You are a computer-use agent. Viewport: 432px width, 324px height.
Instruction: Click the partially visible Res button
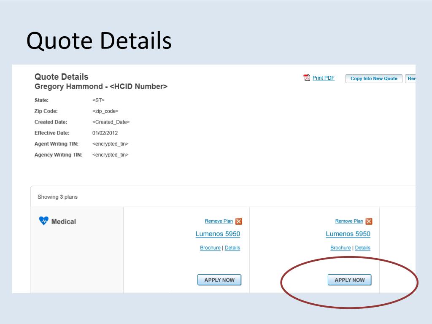click(410, 78)
